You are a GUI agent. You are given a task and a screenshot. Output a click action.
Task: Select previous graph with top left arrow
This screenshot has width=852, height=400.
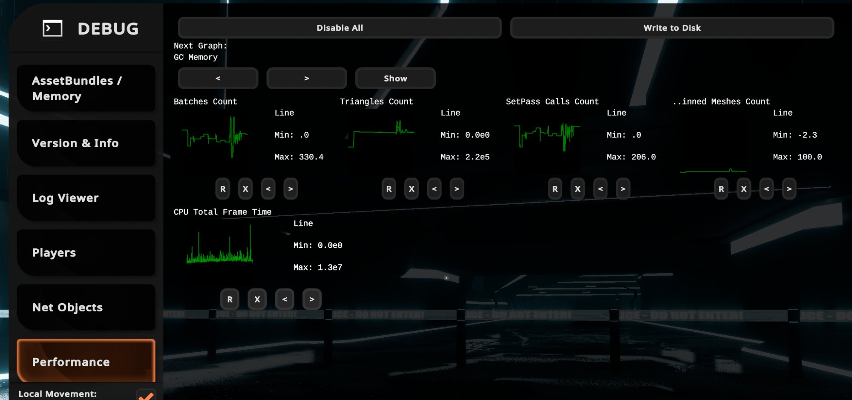click(x=218, y=78)
